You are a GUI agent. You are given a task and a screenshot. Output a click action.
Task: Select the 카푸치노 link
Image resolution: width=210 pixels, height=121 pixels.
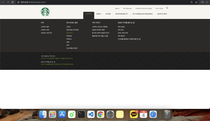(69, 39)
